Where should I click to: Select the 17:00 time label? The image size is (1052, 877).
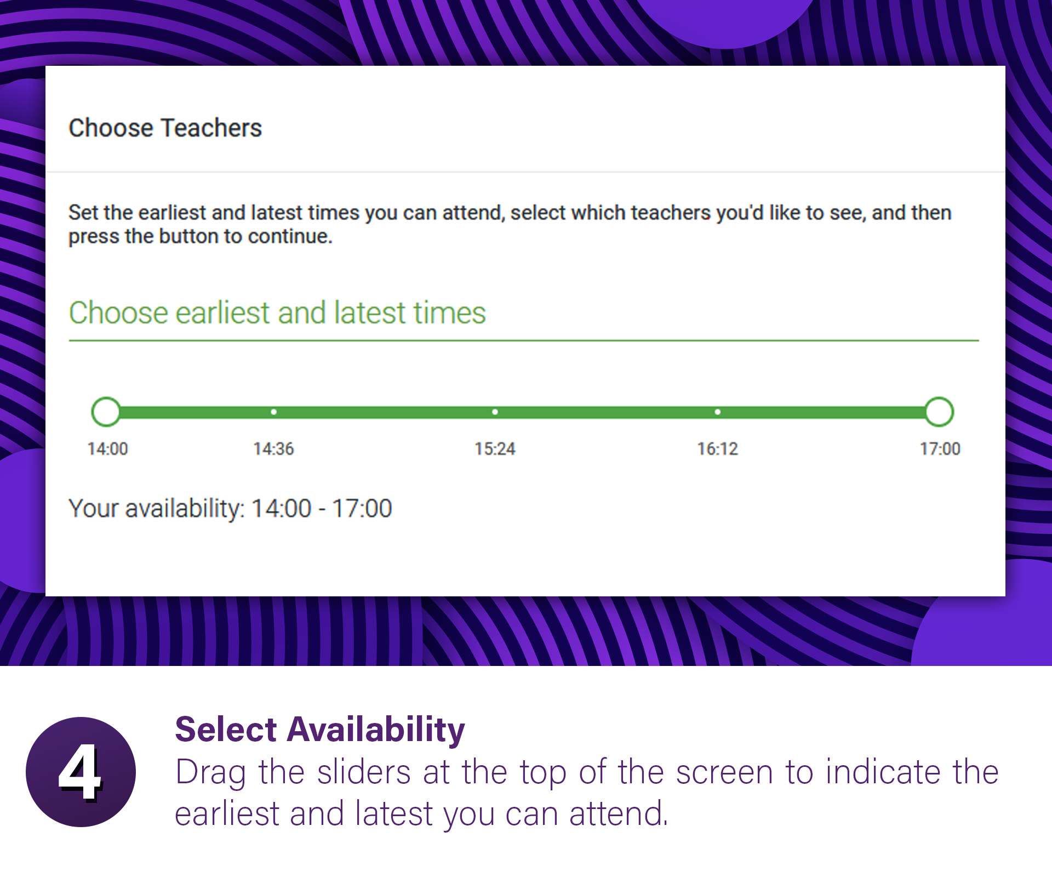940,449
